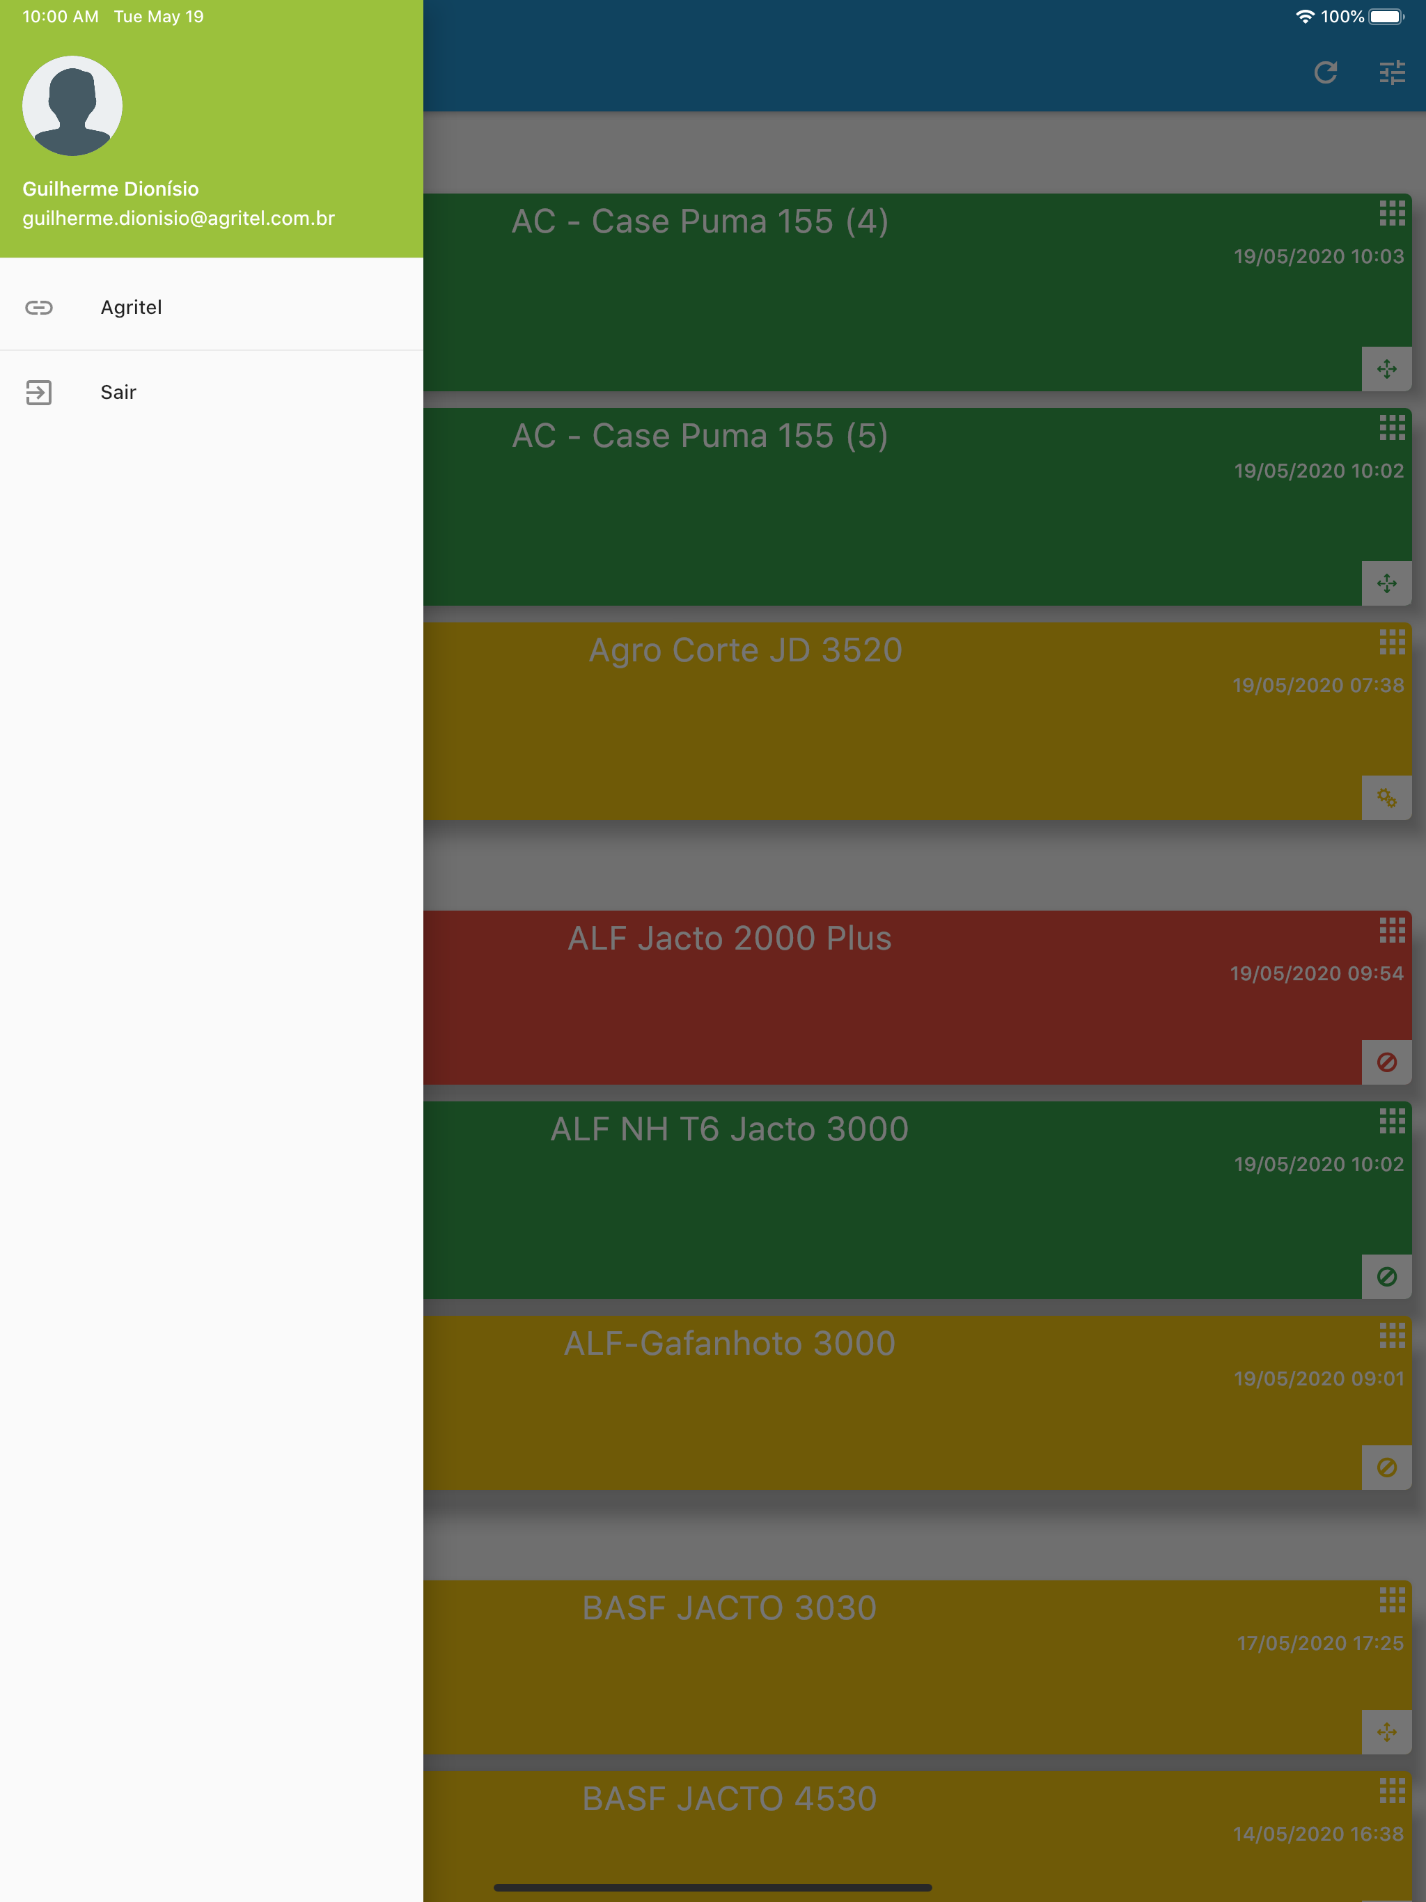This screenshot has width=1426, height=1902.
Task: Click the grid icon on AC - Case Puma 155 (5)
Action: 1392,427
